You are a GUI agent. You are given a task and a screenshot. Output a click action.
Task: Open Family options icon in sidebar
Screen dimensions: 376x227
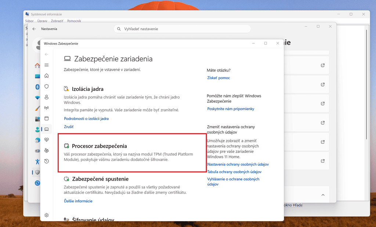click(47, 151)
